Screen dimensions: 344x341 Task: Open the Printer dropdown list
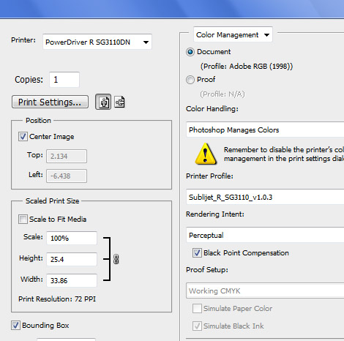click(97, 42)
